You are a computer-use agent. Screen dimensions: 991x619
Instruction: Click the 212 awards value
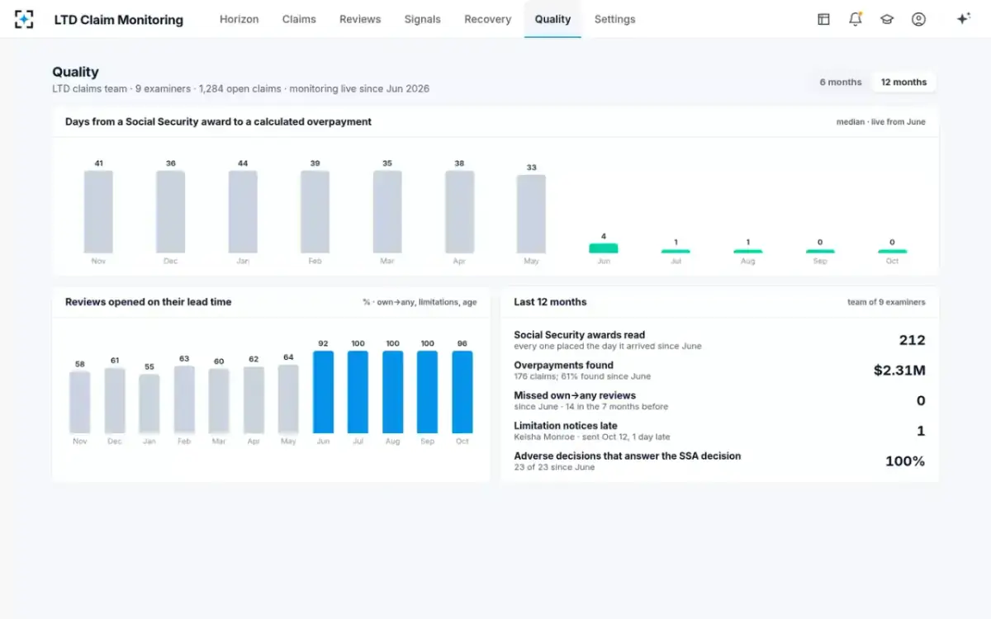coord(913,340)
